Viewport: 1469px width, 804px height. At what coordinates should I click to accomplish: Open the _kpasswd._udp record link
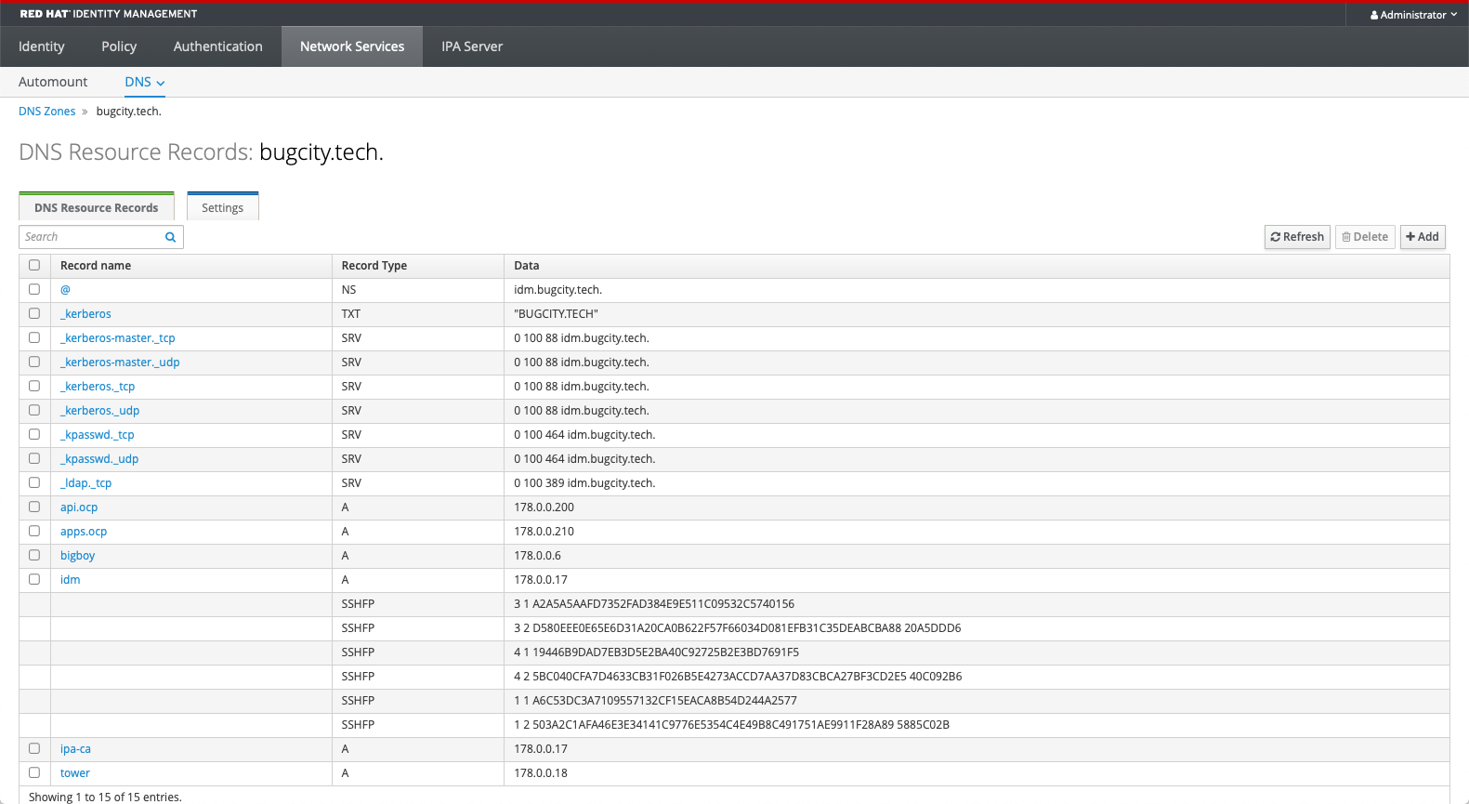pyautogui.click(x=99, y=459)
